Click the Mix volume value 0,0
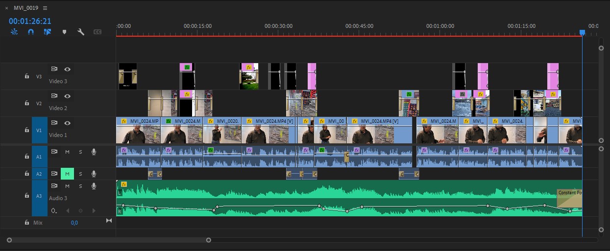This screenshot has width=610, height=251. tap(74, 223)
